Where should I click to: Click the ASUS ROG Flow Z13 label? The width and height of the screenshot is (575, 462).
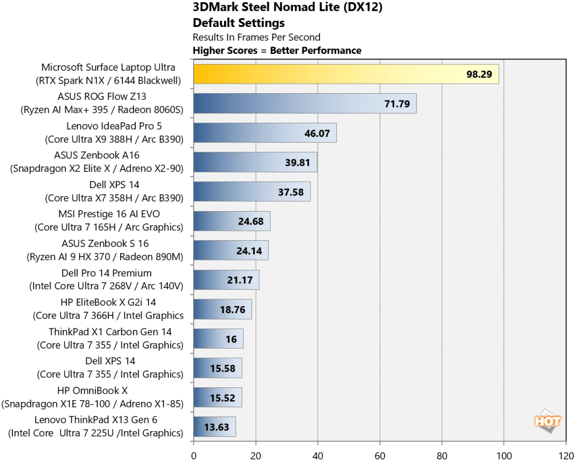(x=102, y=97)
